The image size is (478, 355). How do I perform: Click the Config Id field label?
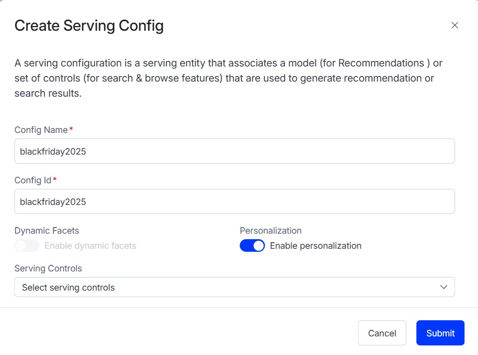coord(33,180)
